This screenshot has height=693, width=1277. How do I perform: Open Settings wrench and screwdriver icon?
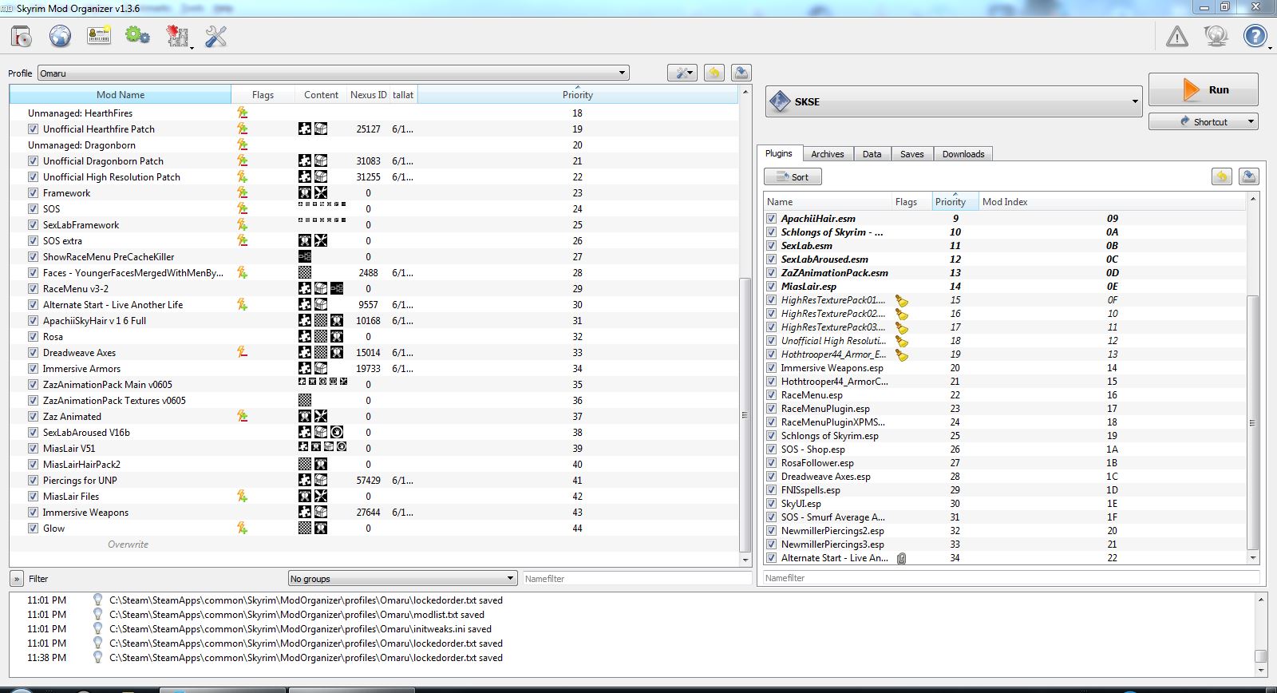coord(215,36)
